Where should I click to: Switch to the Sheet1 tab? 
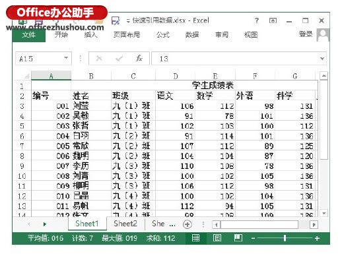pyautogui.click(x=87, y=224)
